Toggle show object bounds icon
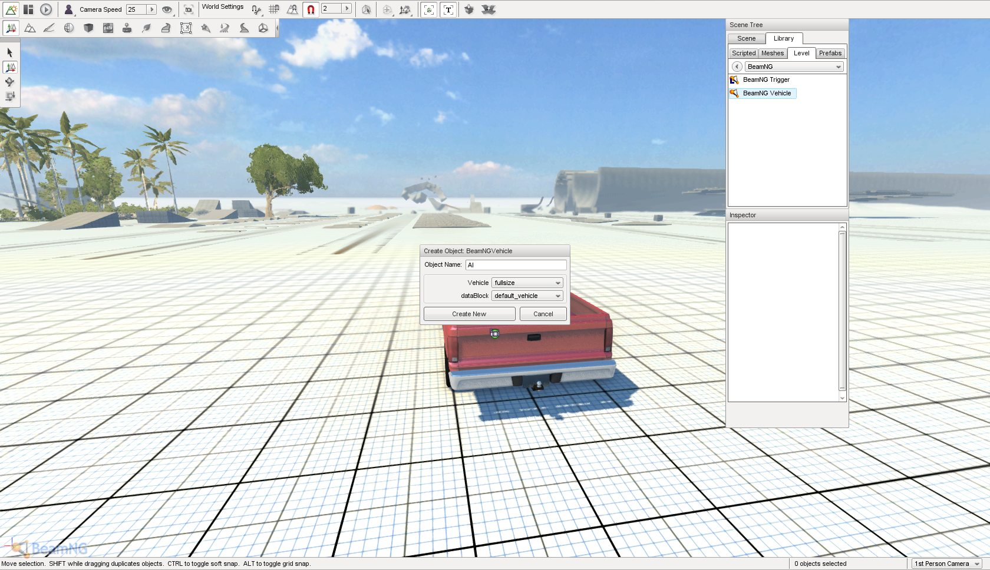990x570 pixels. click(x=429, y=9)
